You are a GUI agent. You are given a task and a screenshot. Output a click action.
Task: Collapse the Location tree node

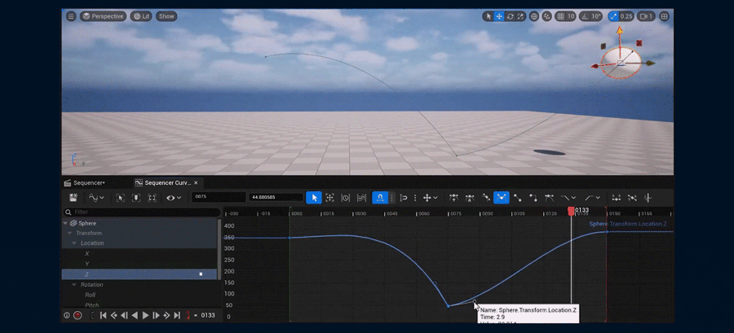click(74, 243)
